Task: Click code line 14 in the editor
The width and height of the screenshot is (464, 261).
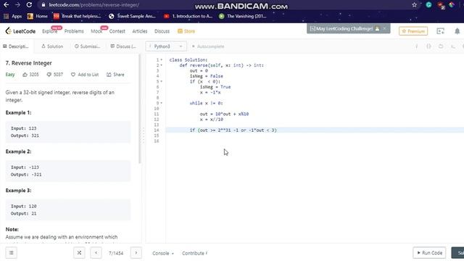Action: pyautogui.click(x=315, y=130)
